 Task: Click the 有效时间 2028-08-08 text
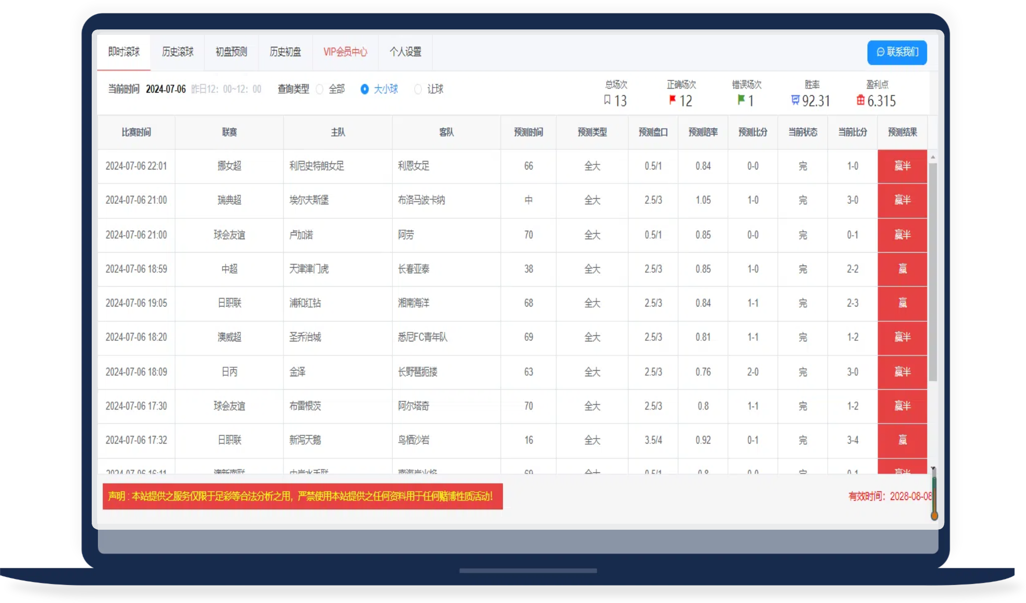pyautogui.click(x=890, y=496)
